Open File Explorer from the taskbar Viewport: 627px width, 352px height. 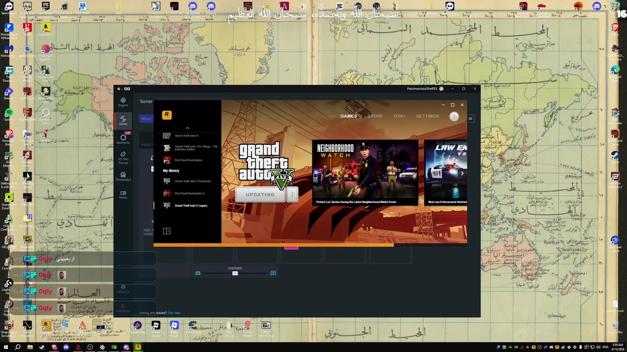30,347
